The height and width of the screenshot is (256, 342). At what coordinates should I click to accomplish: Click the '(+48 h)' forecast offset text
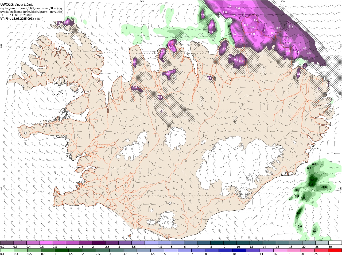coord(38,19)
